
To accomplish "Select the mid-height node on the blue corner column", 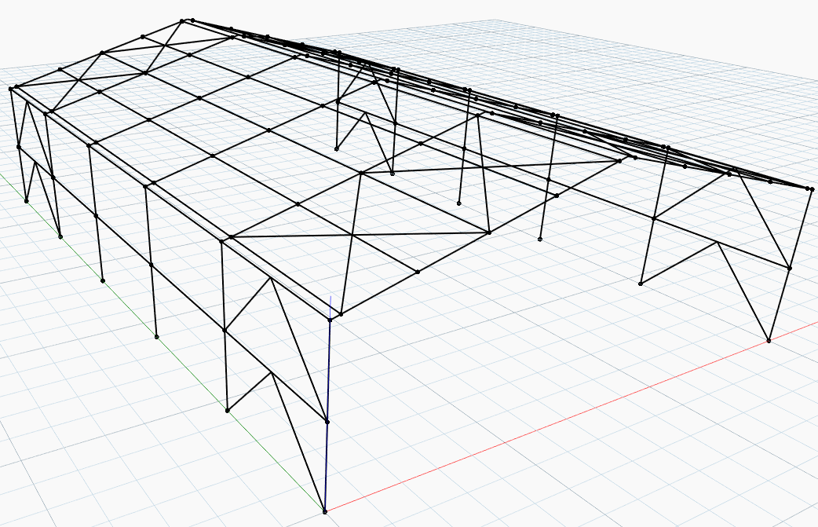I will 327,422.
